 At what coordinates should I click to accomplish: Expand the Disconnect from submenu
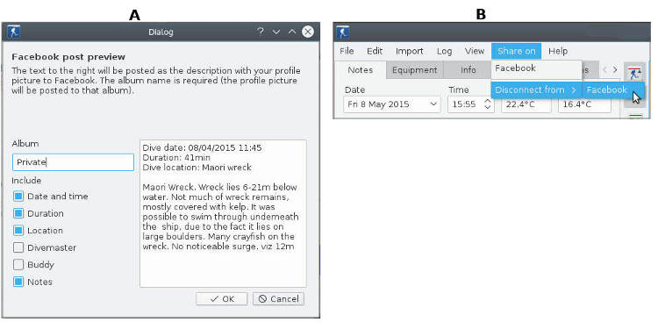click(x=536, y=89)
